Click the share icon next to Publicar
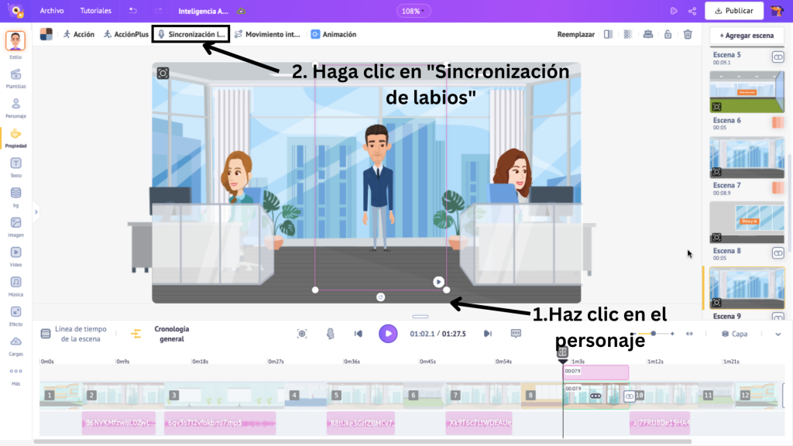Image resolution: width=793 pixels, height=446 pixels. pyautogui.click(x=692, y=11)
